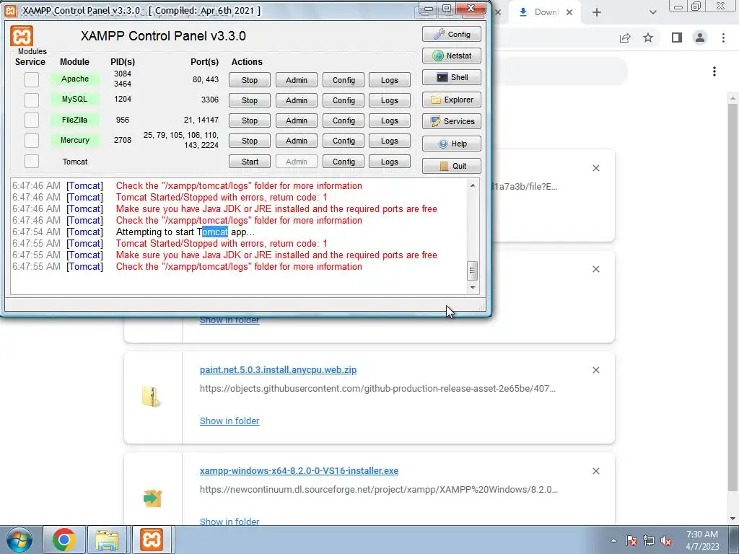
Task: Open the Action Center flag tray icon
Action: (631, 541)
